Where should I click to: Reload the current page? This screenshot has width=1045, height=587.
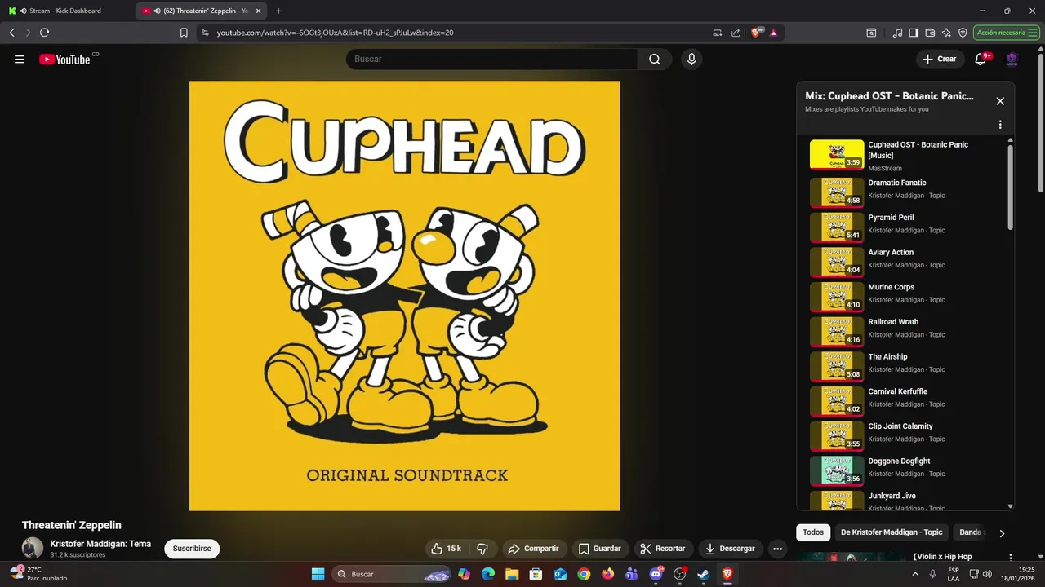(x=44, y=33)
